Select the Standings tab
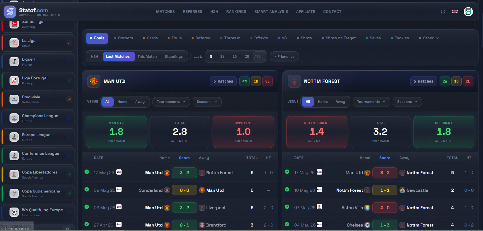 pyautogui.click(x=174, y=56)
